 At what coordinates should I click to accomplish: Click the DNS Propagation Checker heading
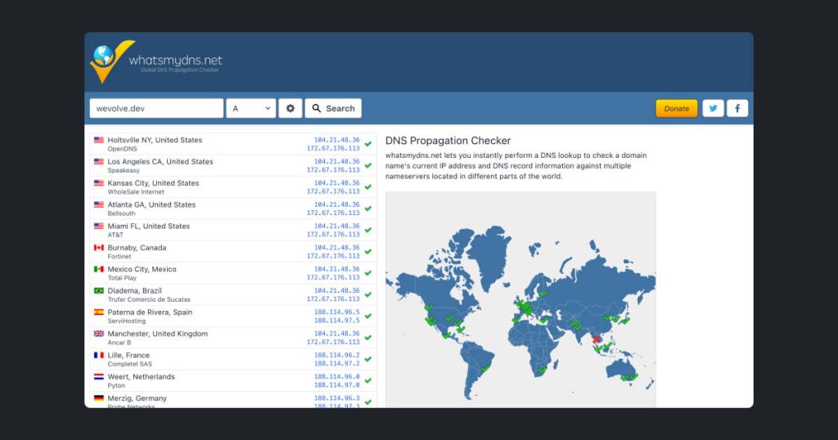tap(448, 141)
